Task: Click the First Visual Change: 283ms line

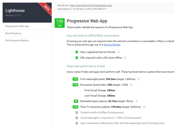Action: (x=100, y=90)
